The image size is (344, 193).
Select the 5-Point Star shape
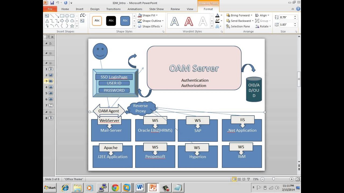(x=72, y=26)
